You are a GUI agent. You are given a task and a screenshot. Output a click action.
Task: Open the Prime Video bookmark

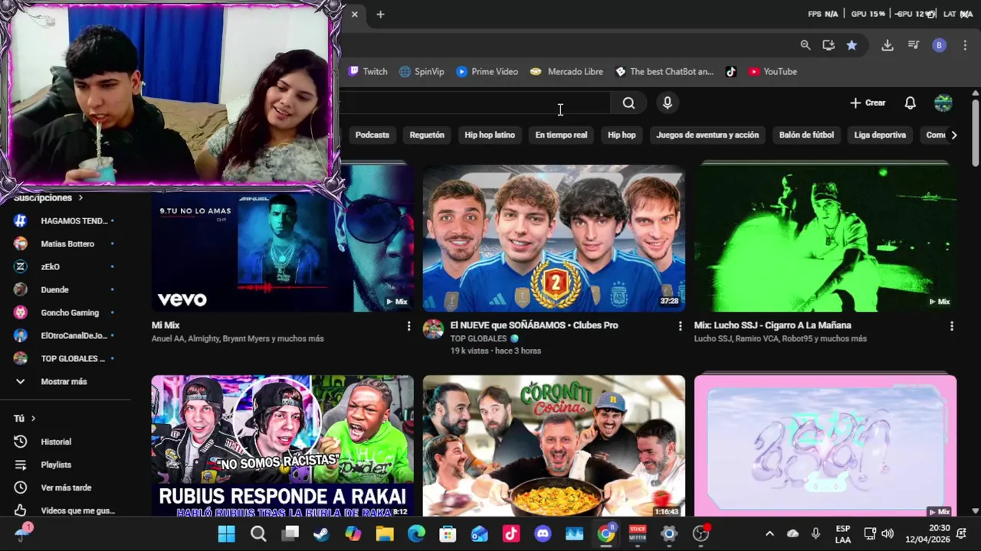click(x=487, y=71)
